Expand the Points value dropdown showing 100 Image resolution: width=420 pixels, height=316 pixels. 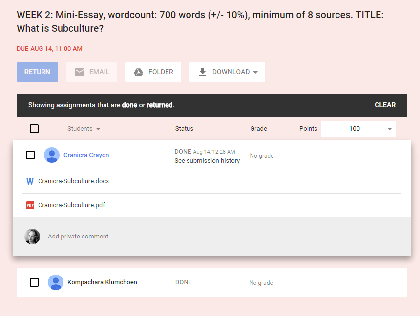[x=389, y=129]
